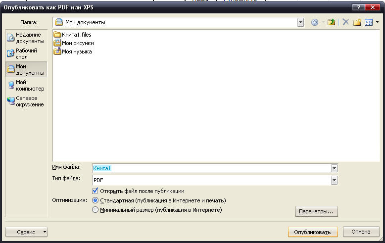Click the Views icon in toolbar

click(368, 22)
